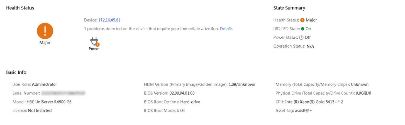The width and height of the screenshot is (405, 125).
Task: Click the large orange Major health icon
Action: click(45, 31)
